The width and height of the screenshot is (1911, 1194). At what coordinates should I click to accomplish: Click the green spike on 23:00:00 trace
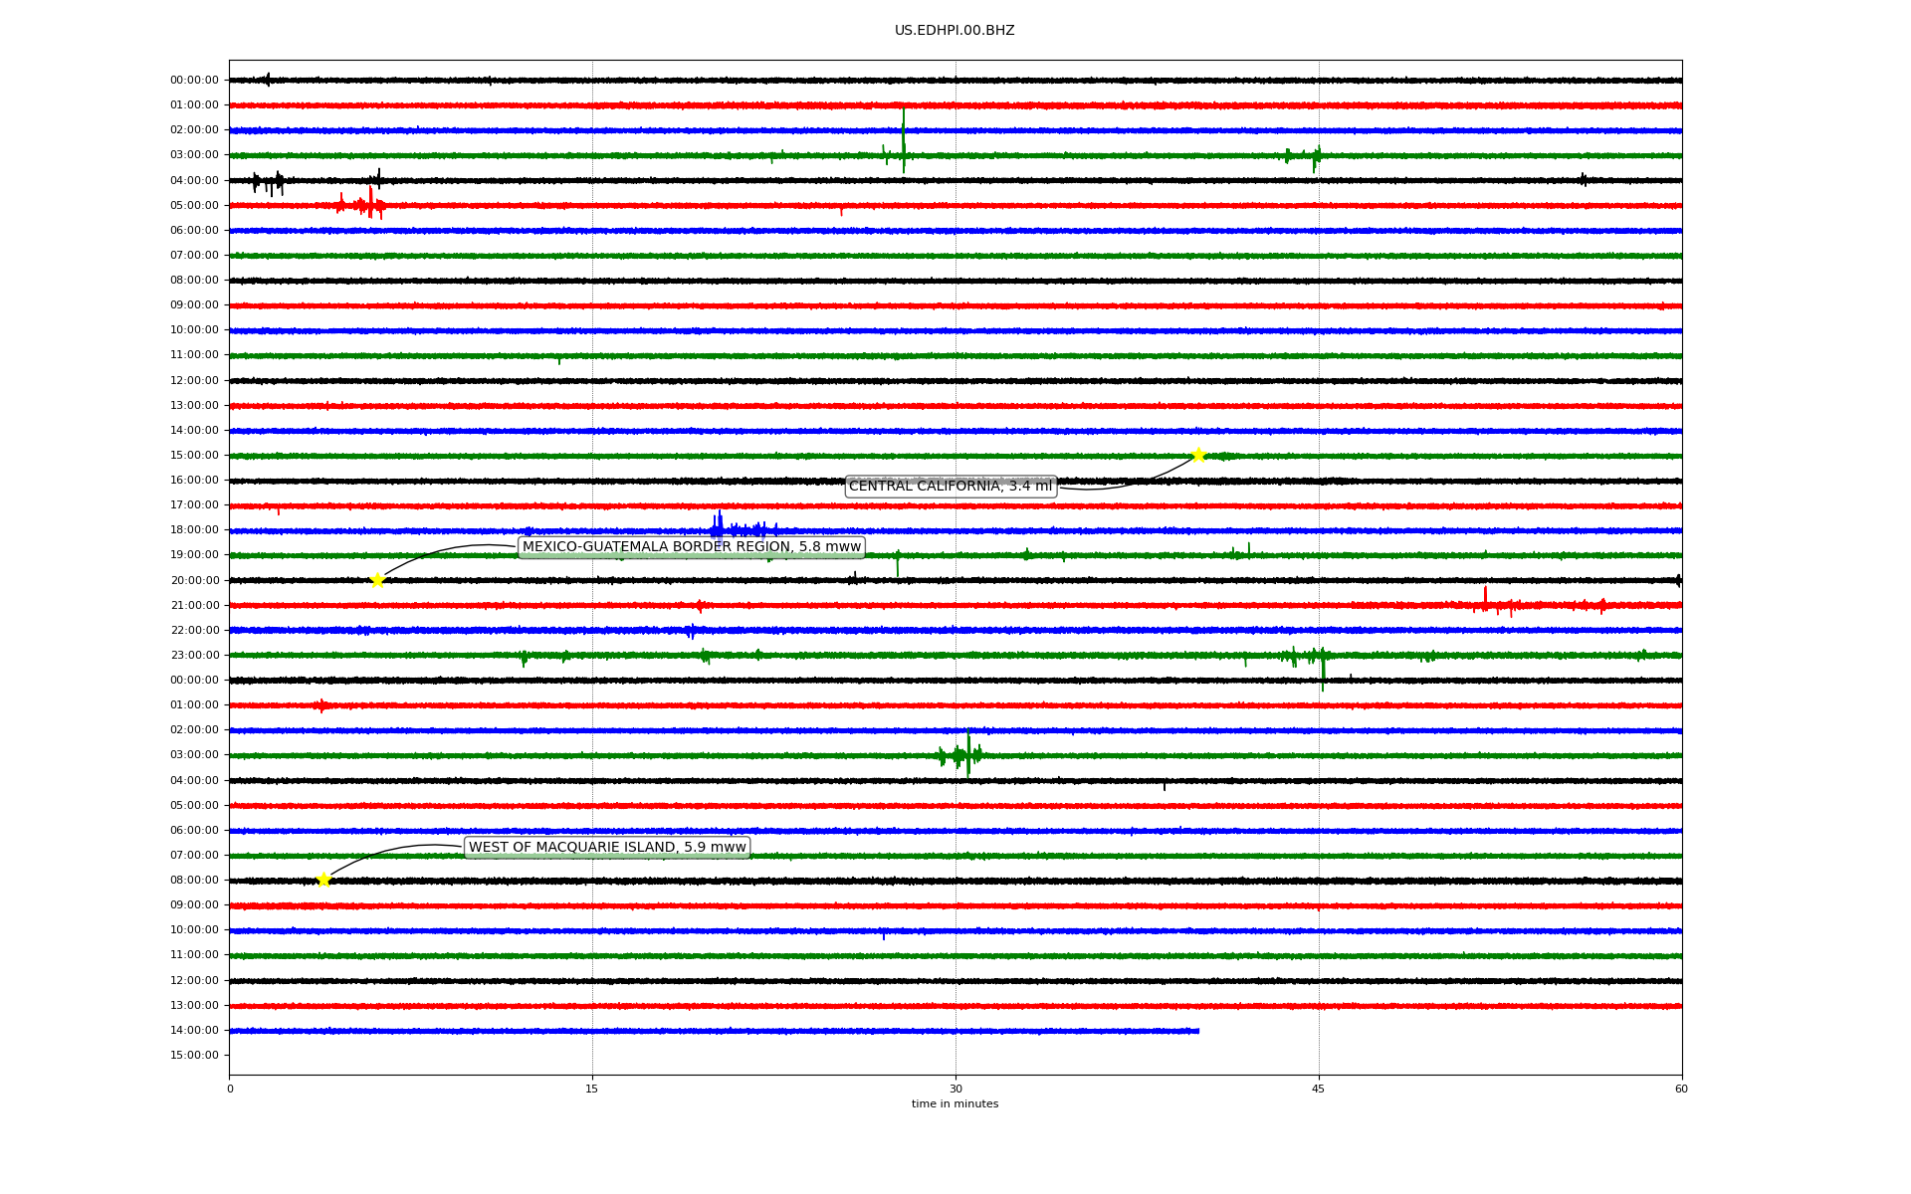click(x=1322, y=664)
